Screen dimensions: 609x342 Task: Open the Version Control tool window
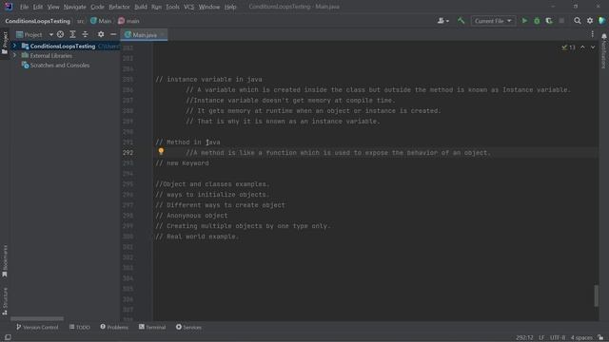[37, 327]
